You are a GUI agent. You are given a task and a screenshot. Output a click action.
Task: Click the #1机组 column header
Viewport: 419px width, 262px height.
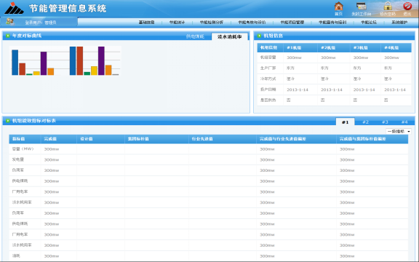294,47
